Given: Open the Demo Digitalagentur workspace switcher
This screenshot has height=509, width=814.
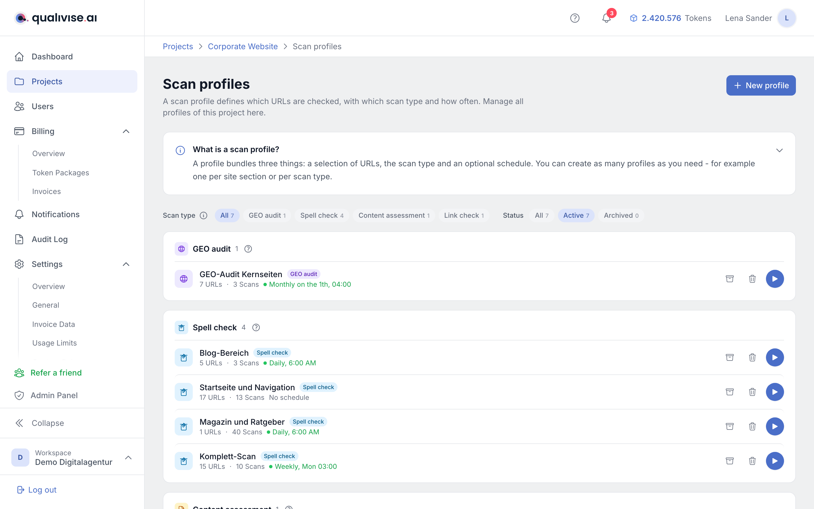Looking at the screenshot, I should coord(72,458).
